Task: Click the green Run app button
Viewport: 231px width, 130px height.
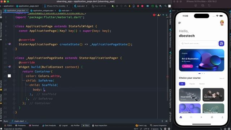Action: point(113,6)
